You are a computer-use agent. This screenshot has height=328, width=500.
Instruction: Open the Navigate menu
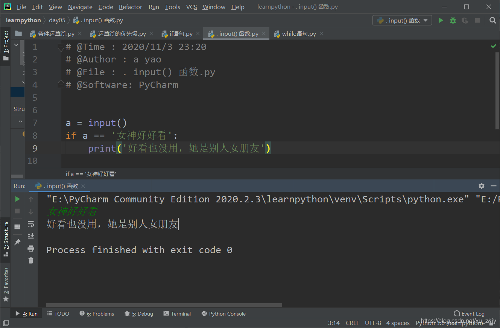point(80,7)
